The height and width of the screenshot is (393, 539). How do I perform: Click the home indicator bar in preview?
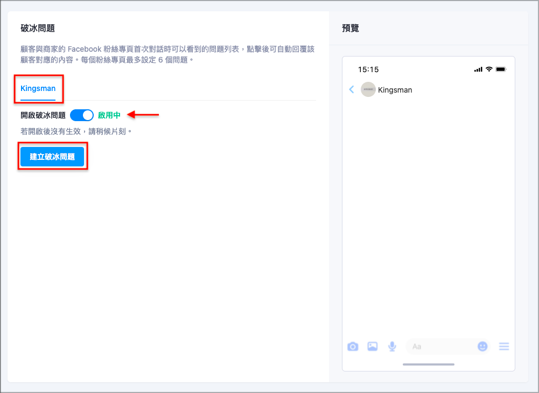coord(428,364)
